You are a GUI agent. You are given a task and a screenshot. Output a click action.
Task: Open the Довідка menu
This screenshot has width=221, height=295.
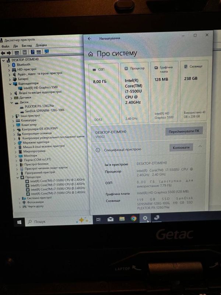point(41,45)
